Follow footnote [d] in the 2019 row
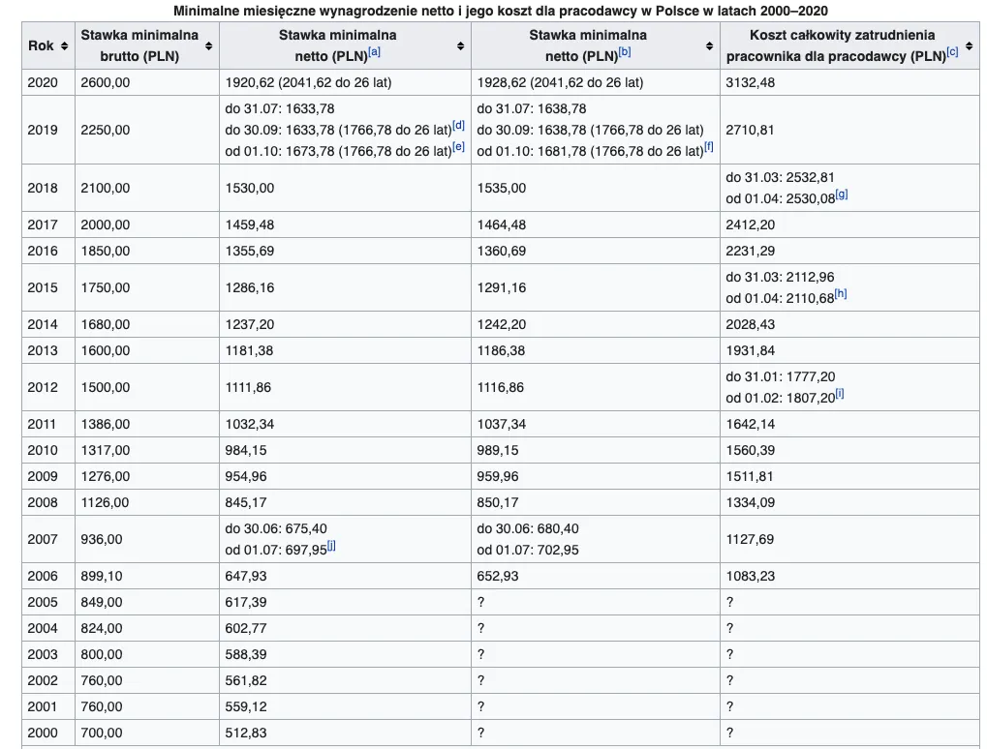This screenshot has height=749, width=987. tap(458, 126)
